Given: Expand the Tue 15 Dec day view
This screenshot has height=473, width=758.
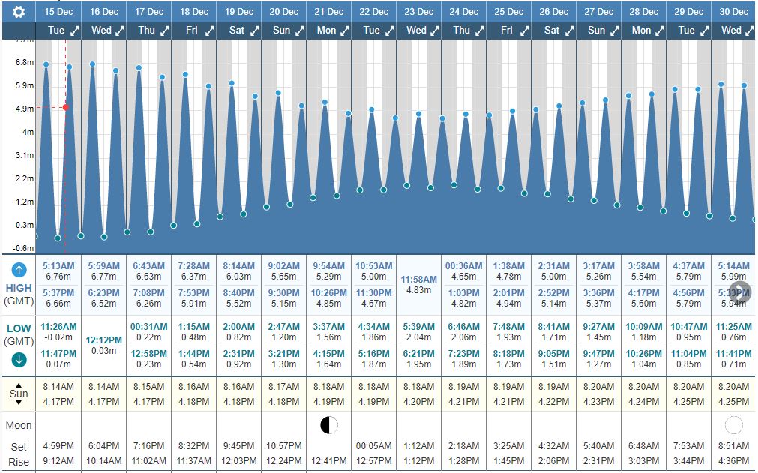Looking at the screenshot, I should point(75,31).
